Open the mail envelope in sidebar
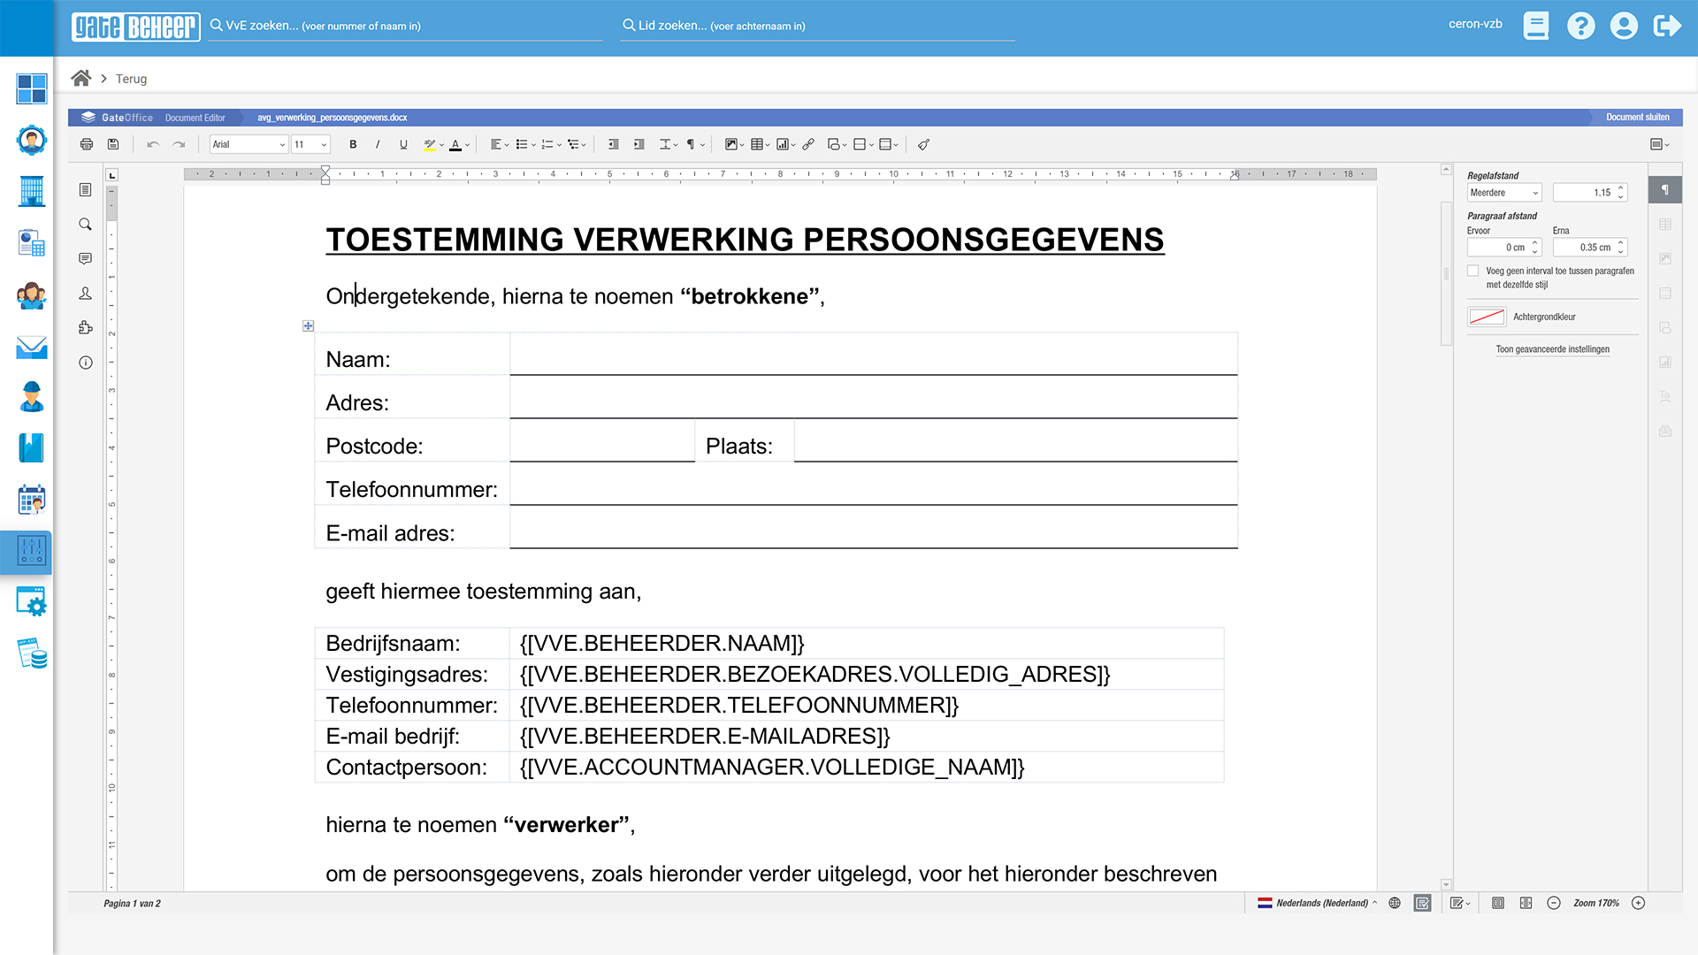 click(x=32, y=348)
